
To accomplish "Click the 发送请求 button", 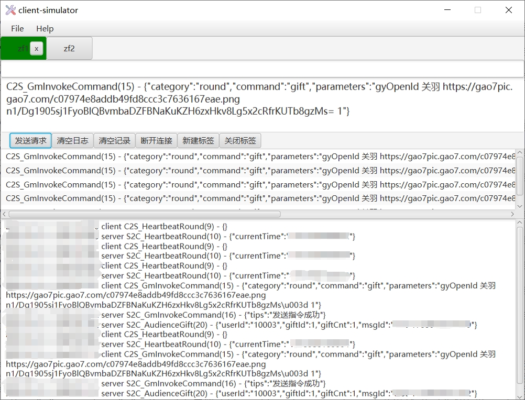I will pyautogui.click(x=30, y=140).
